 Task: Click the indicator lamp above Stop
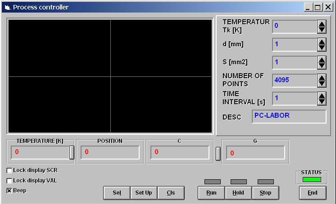coord(266,182)
